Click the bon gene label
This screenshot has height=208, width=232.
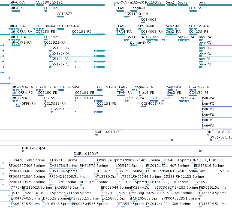click(202, 2)
